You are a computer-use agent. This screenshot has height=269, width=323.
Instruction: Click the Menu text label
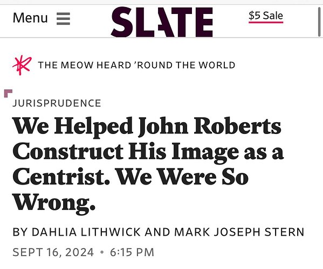click(x=30, y=18)
